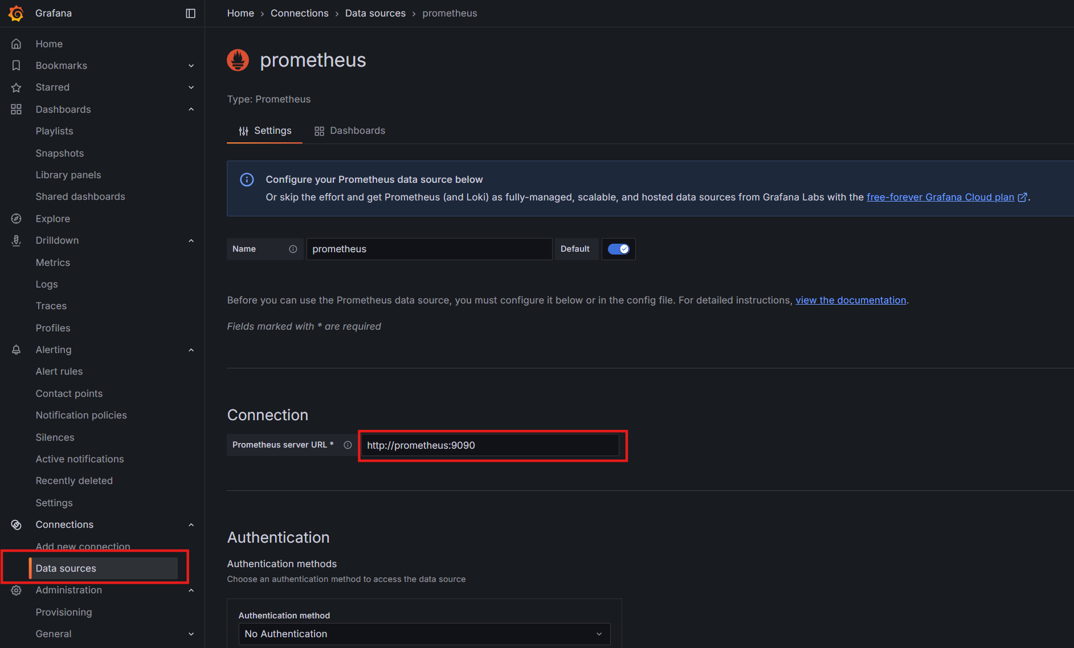Viewport: 1074px width, 648px height.
Task: Collapse the Administration section chevron
Action: (191, 590)
